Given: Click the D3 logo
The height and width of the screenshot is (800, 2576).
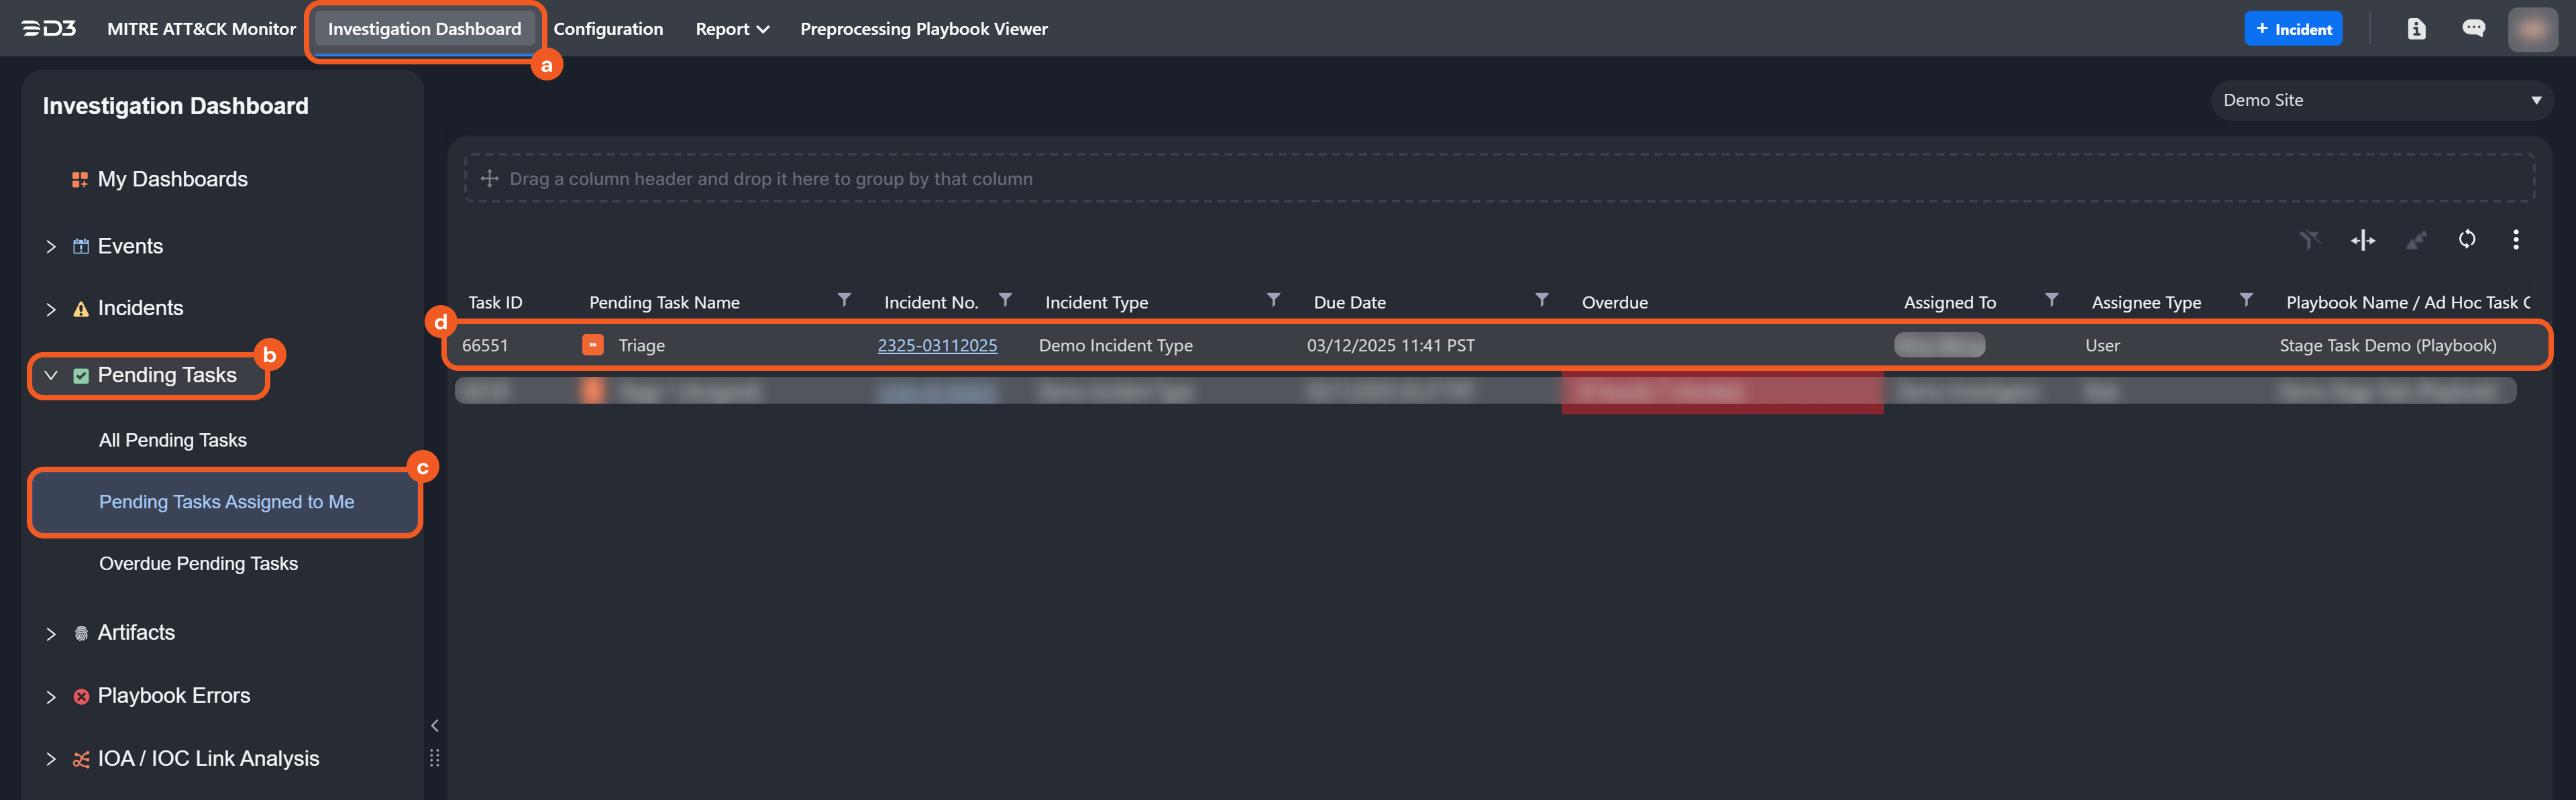Looking at the screenshot, I should [x=49, y=29].
